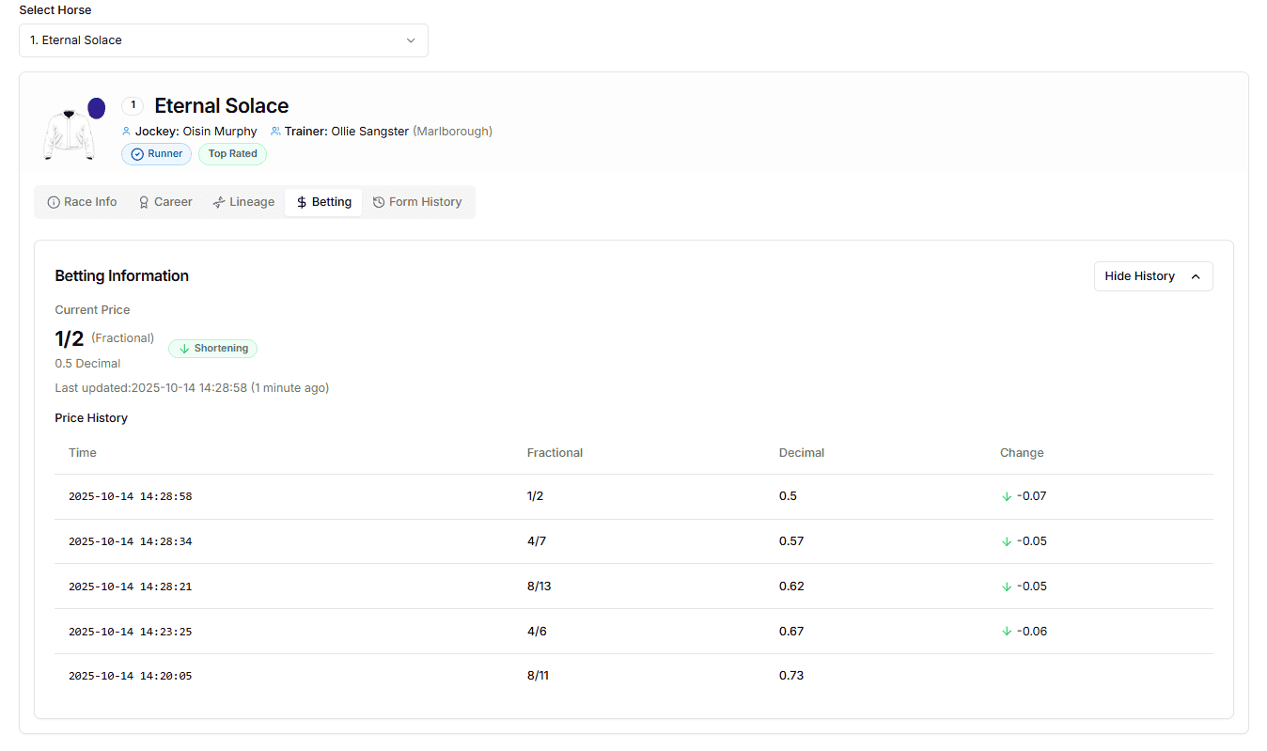Click the Career award ribbon icon

click(x=144, y=202)
